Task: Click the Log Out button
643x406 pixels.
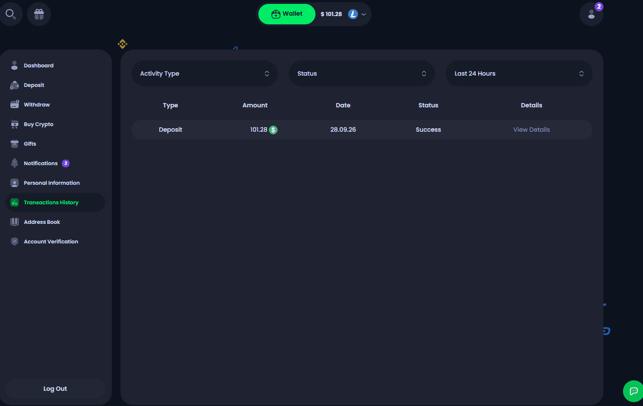Action: (55, 389)
